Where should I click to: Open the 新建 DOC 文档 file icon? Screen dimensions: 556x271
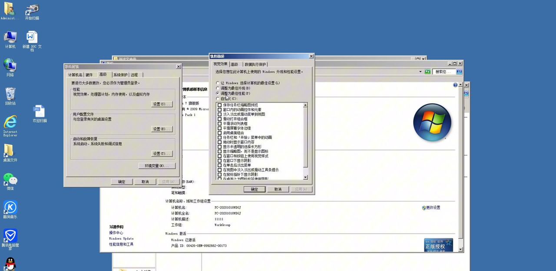pos(32,41)
